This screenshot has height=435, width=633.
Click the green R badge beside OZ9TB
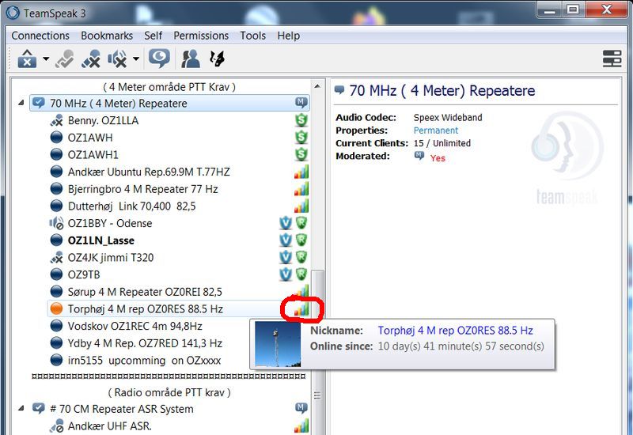[301, 274]
